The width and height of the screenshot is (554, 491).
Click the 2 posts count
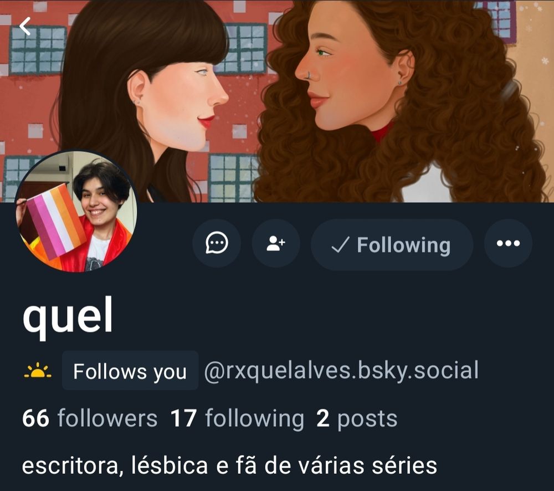pyautogui.click(x=357, y=418)
